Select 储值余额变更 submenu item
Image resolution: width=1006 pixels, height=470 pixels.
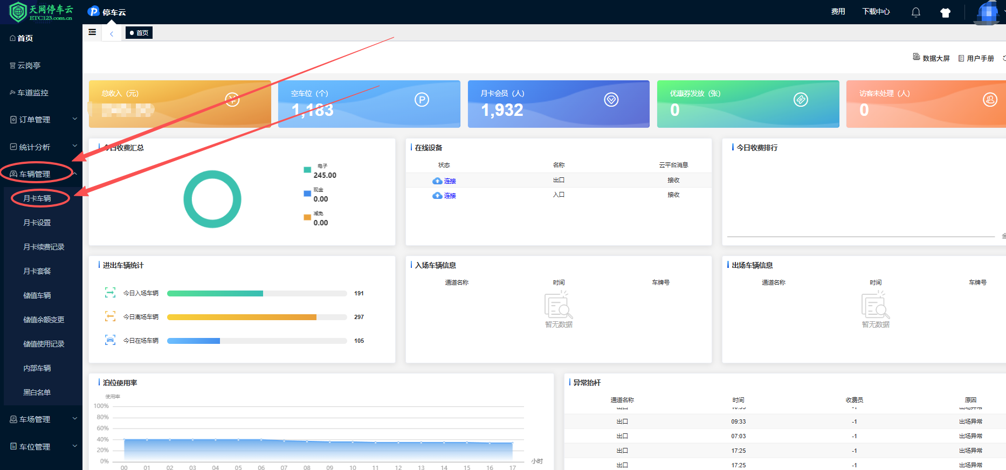pyautogui.click(x=44, y=320)
